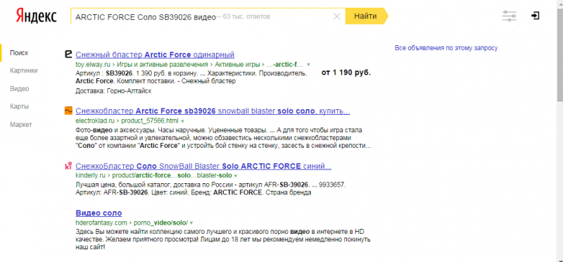Image resolution: width=563 pixels, height=262 pixels.
Task: Open search settings sliders icon
Action: (510, 16)
